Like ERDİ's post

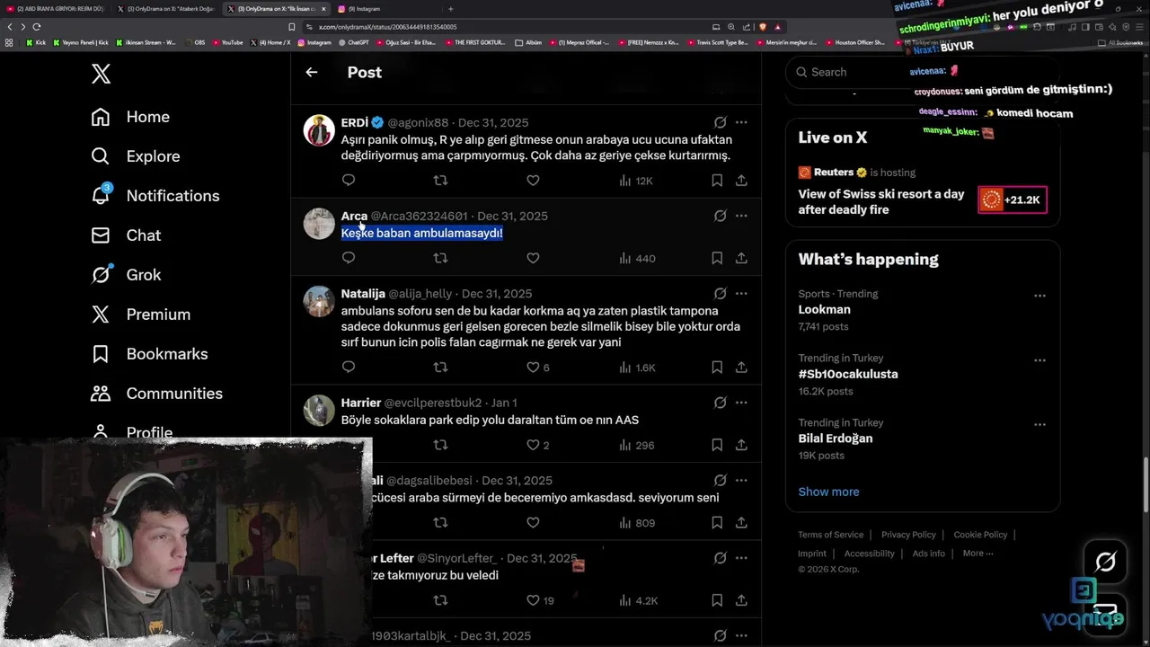pyautogui.click(x=533, y=181)
